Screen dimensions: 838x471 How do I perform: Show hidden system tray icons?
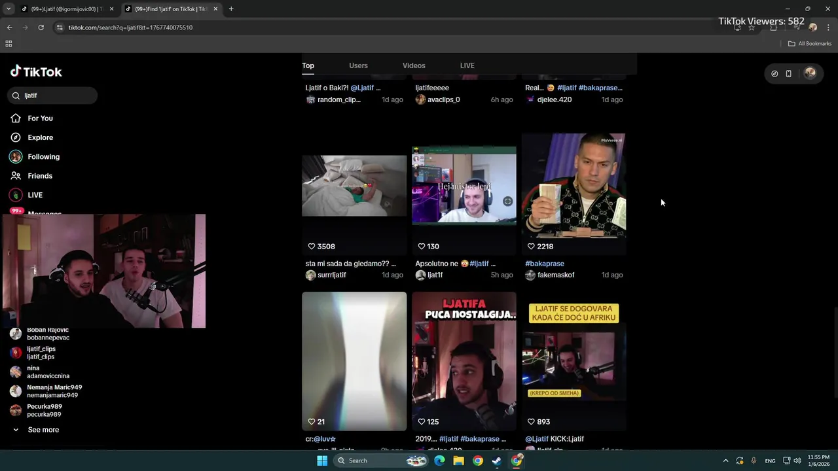pos(725,461)
